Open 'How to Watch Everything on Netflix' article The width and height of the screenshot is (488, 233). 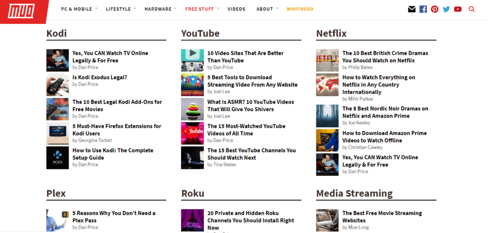pyautogui.click(x=379, y=85)
